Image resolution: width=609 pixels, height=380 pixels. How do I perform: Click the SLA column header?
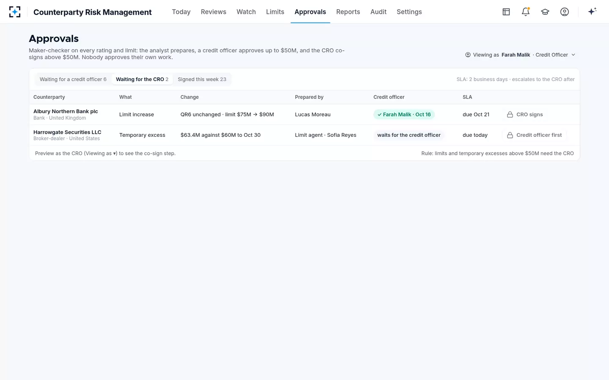click(x=467, y=97)
